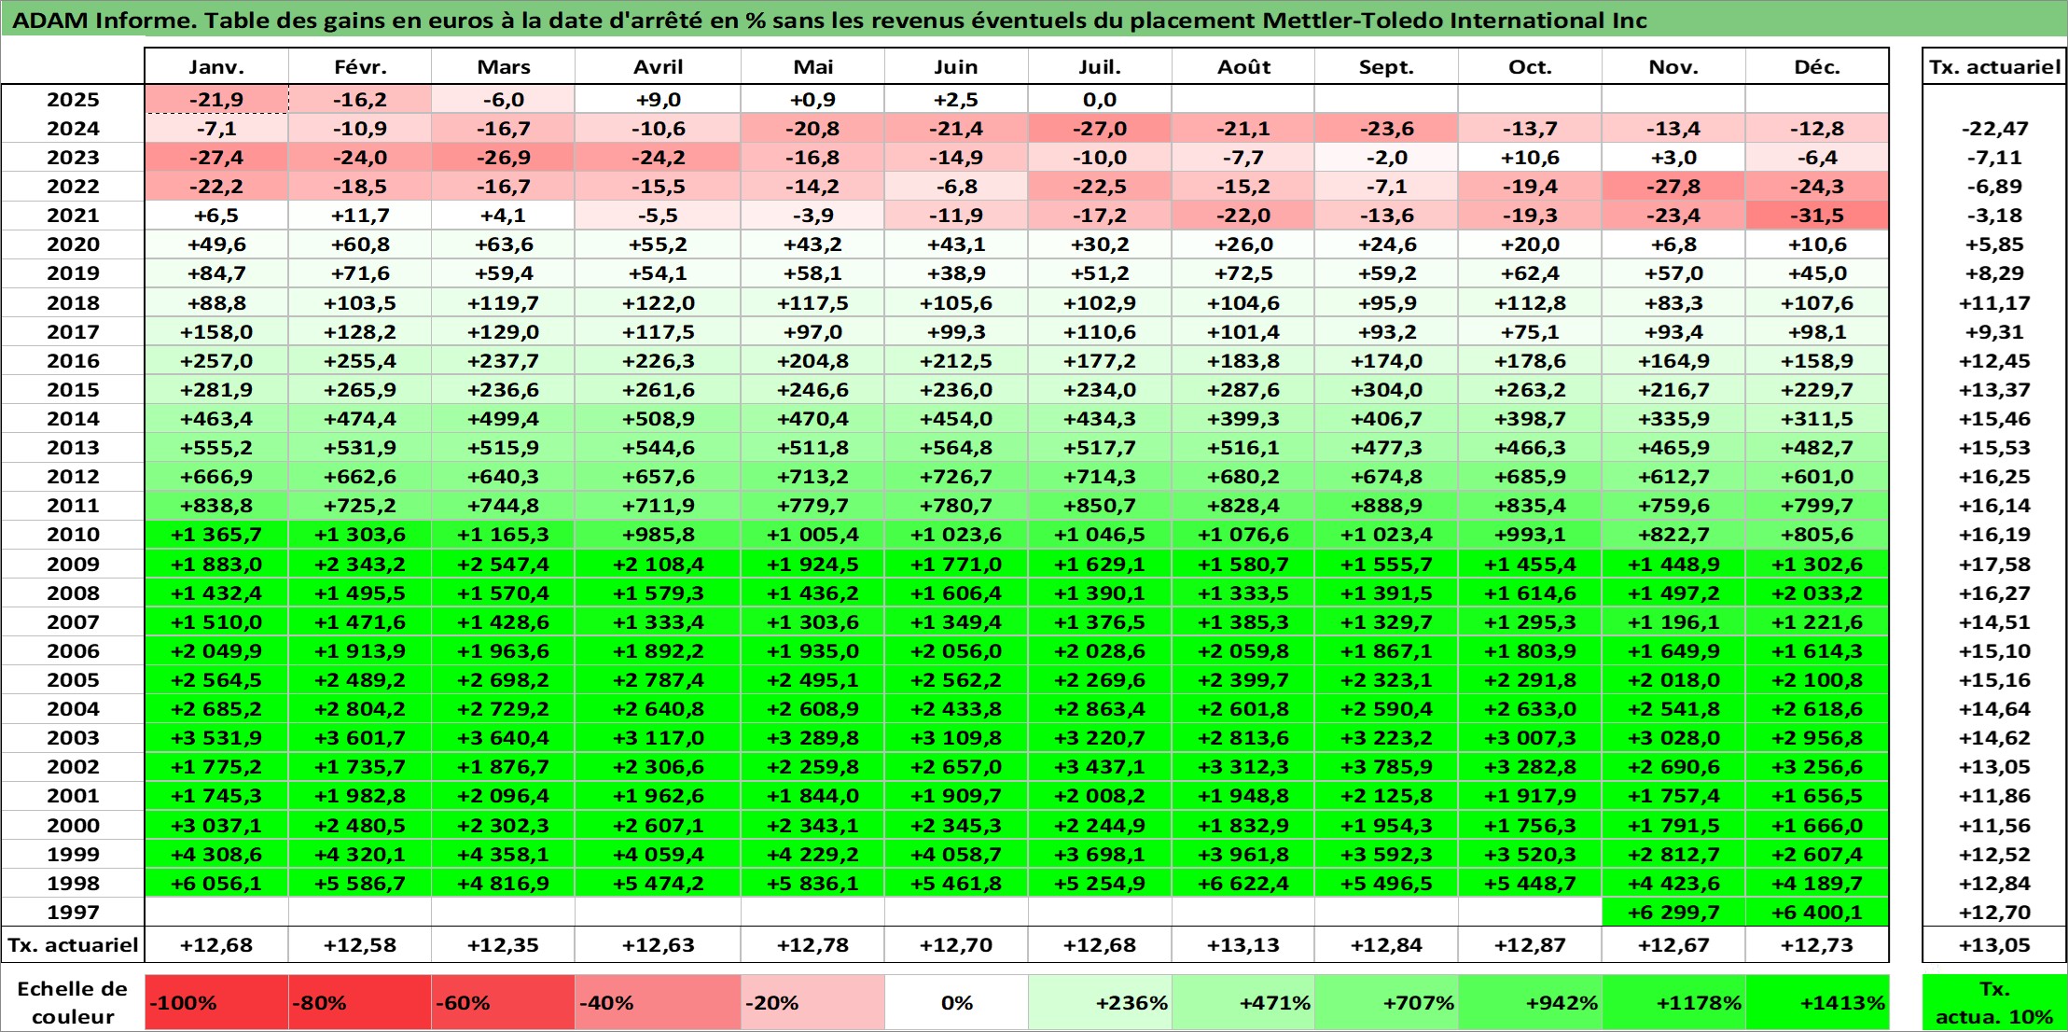Select the 2010 row label
2068x1032 pixels.
[73, 535]
